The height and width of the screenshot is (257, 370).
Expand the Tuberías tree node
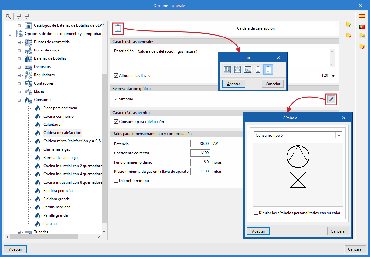pyautogui.click(x=19, y=232)
